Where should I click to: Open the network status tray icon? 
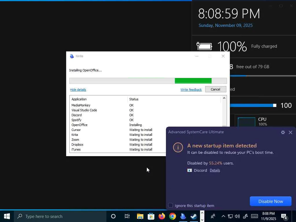[x=230, y=216]
